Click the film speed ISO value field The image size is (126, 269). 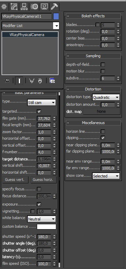click(x=44, y=264)
